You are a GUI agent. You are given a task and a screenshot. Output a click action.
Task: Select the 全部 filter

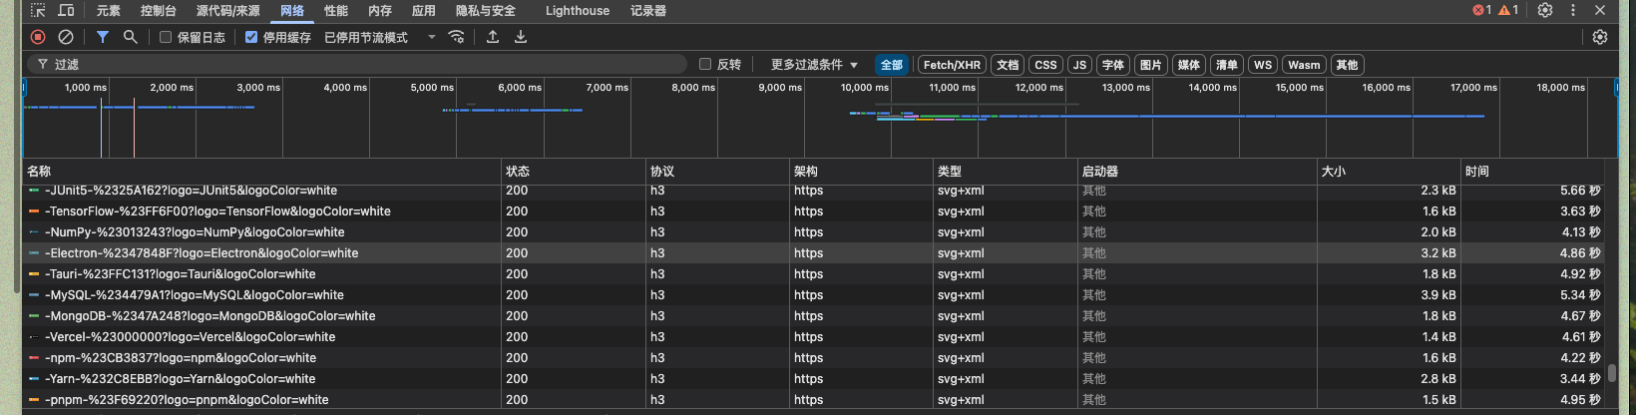pyautogui.click(x=891, y=65)
